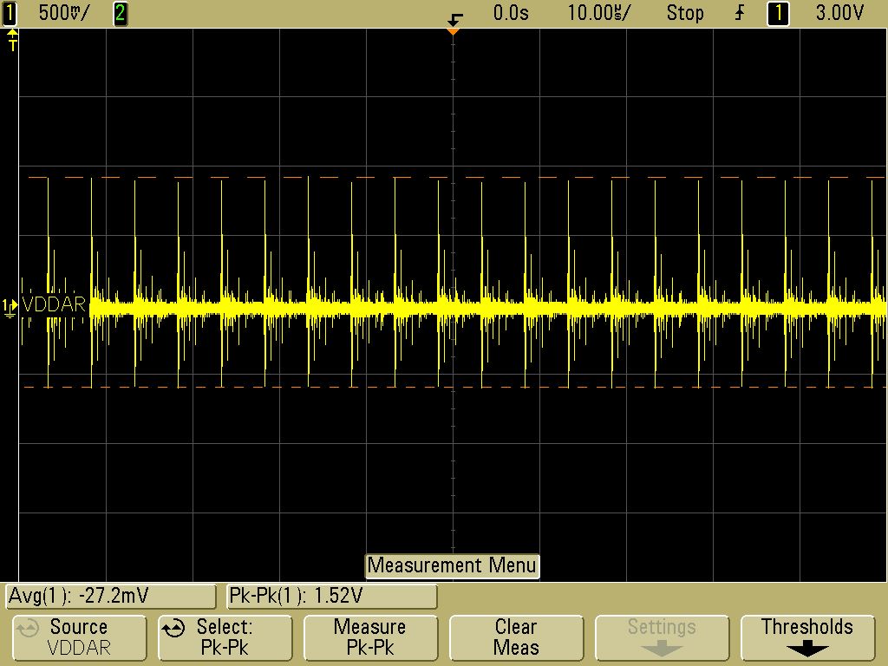Click the rising edge trigger icon
This screenshot has height=666, width=888.
click(x=741, y=12)
